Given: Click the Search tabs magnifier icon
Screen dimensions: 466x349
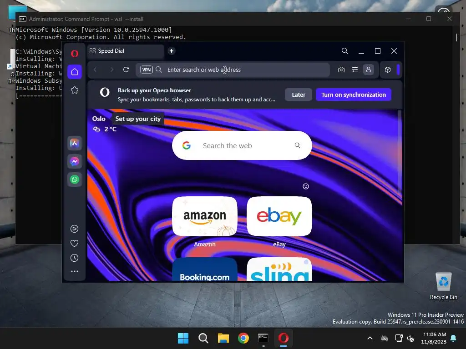Looking at the screenshot, I should pos(345,51).
